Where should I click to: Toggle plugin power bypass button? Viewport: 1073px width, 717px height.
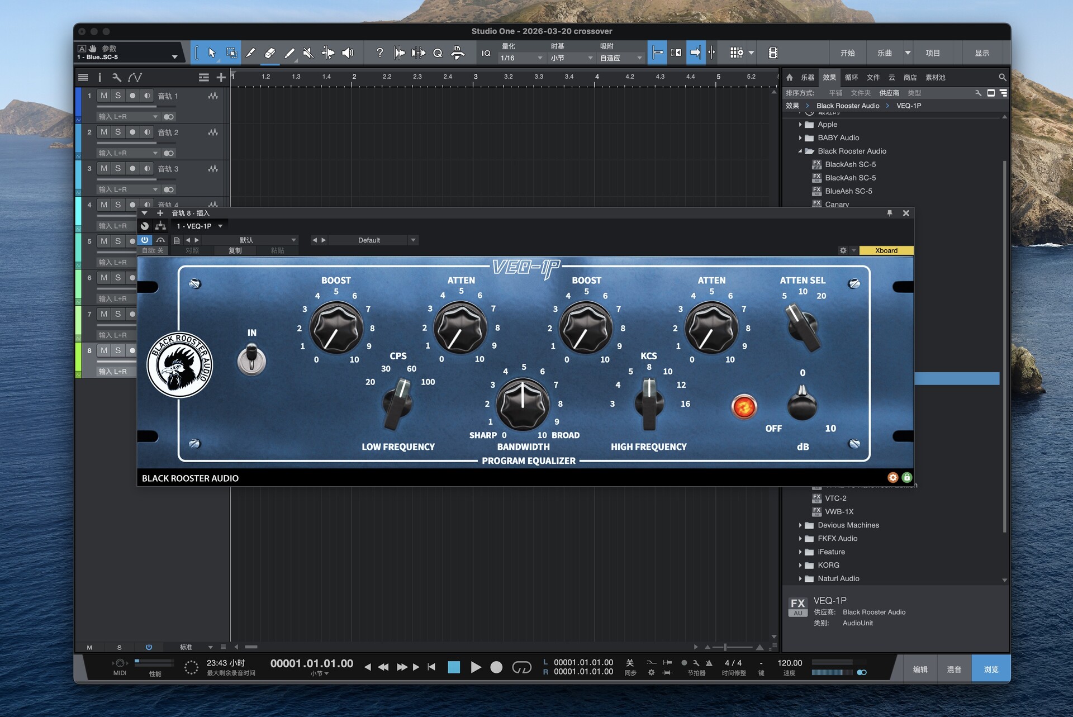[x=145, y=240]
